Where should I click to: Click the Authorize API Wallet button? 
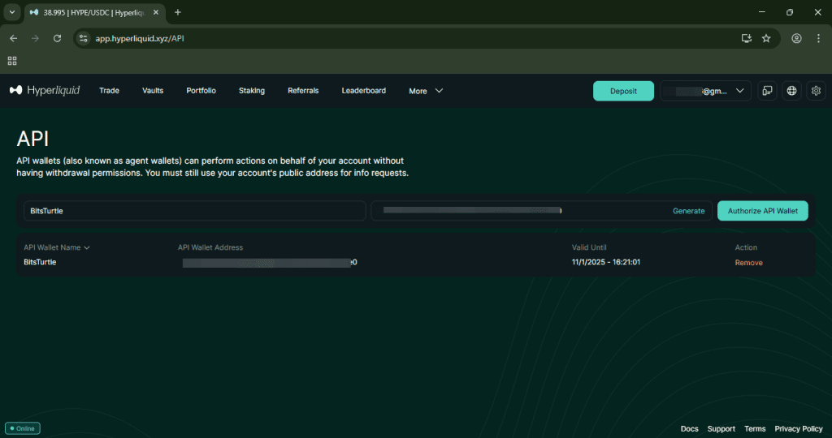tap(762, 211)
